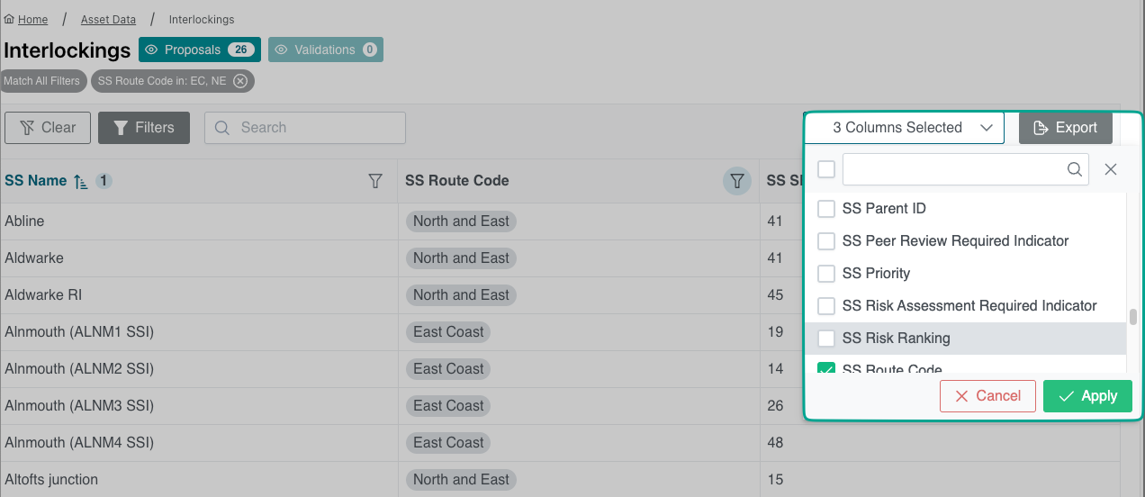This screenshot has height=497, width=1145.
Task: Close the column picker with X icon
Action: click(1111, 169)
